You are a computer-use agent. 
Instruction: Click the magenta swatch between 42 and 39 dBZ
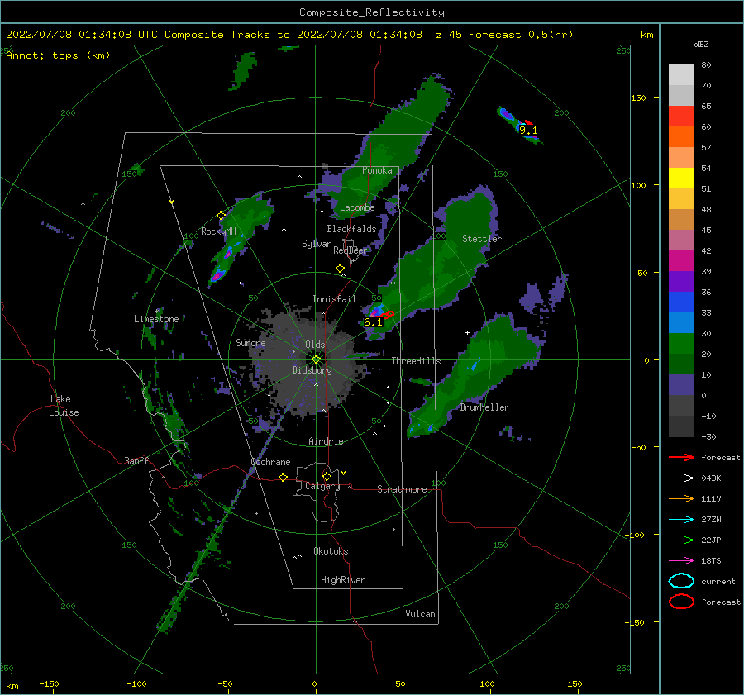click(681, 261)
